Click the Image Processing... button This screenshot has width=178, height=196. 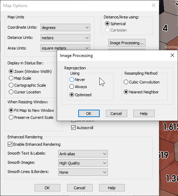[x=127, y=43]
